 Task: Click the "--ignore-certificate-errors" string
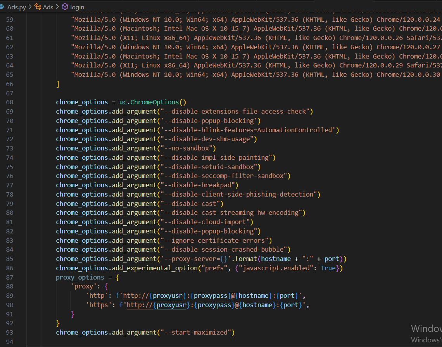pos(214,240)
